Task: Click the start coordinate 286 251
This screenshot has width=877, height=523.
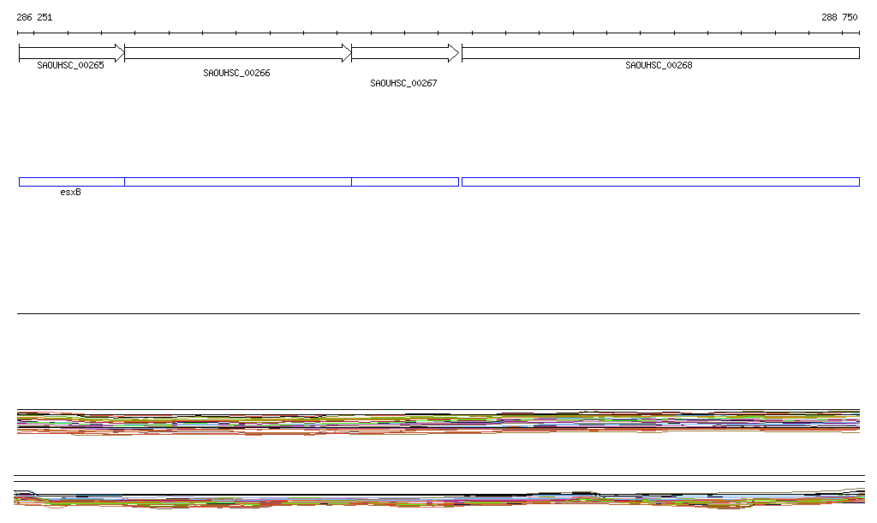Action: point(34,17)
